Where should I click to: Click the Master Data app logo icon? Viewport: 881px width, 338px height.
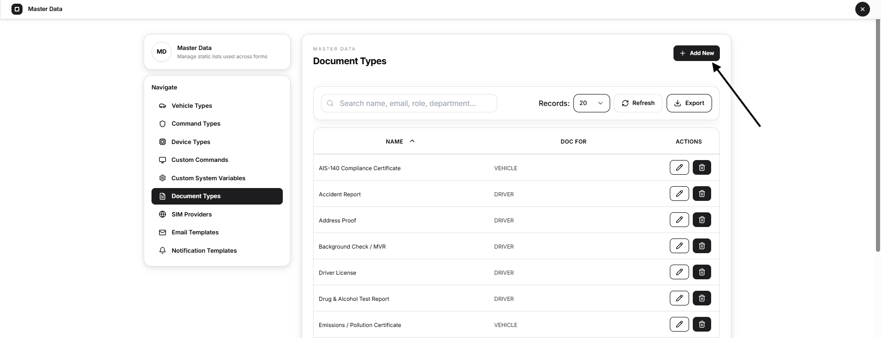[17, 9]
